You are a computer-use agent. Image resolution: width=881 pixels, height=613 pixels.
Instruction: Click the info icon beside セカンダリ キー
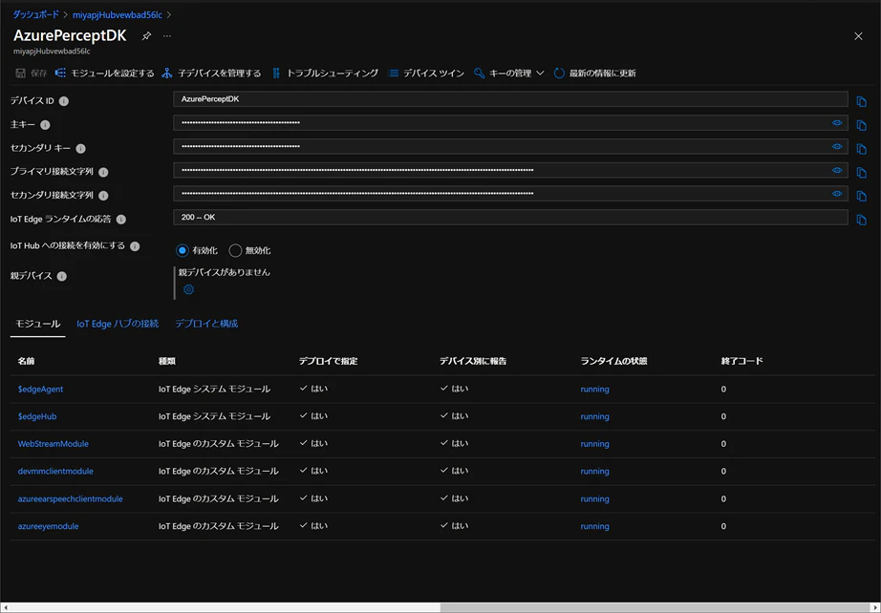coord(80,149)
